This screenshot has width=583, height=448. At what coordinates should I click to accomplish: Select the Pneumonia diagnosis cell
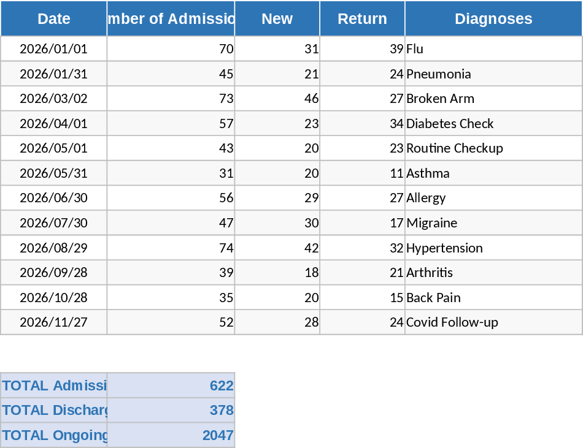point(493,74)
